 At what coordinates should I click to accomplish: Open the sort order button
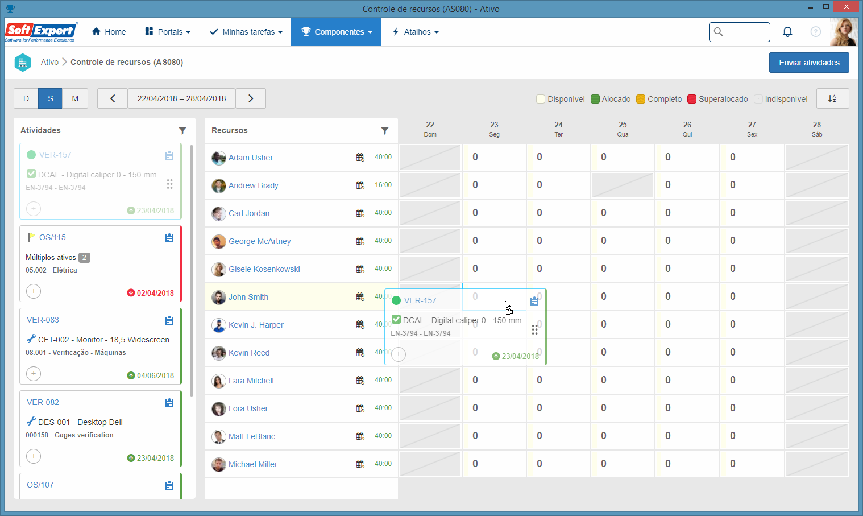pyautogui.click(x=832, y=98)
